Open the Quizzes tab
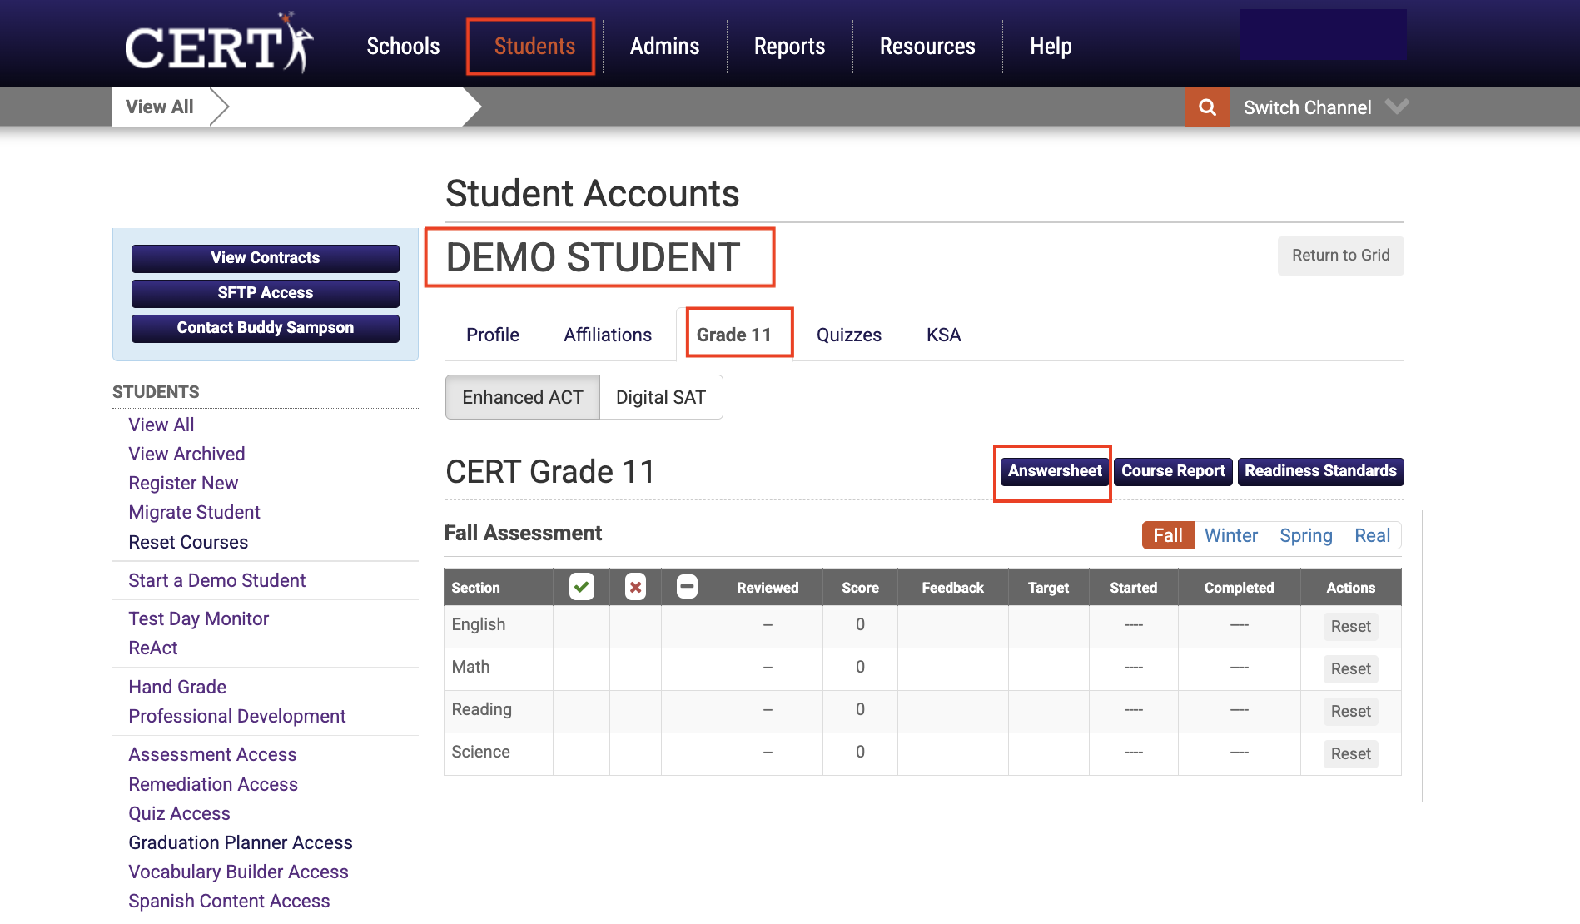Viewport: 1580px width, 924px height. [x=848, y=335]
